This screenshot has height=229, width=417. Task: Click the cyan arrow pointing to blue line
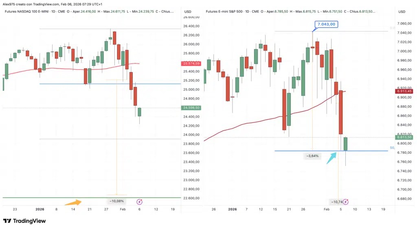point(331,158)
